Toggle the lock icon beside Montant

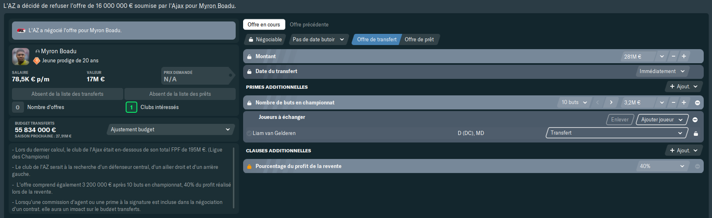[x=249, y=57]
